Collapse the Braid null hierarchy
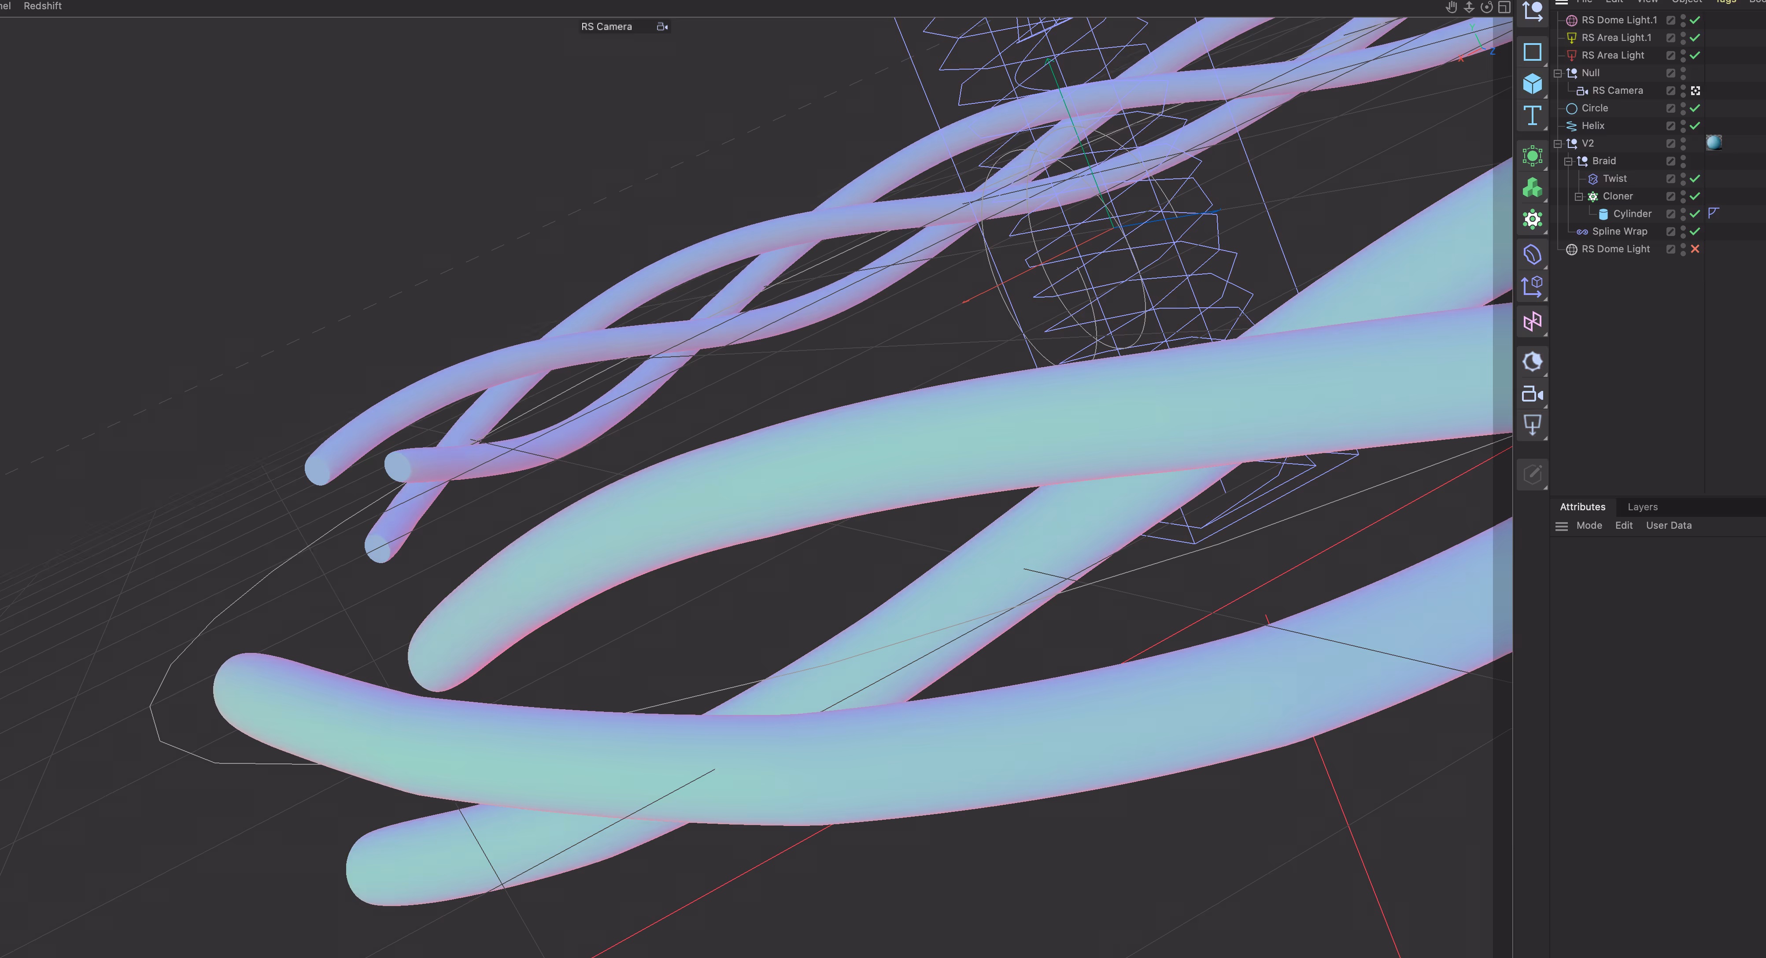 point(1569,161)
